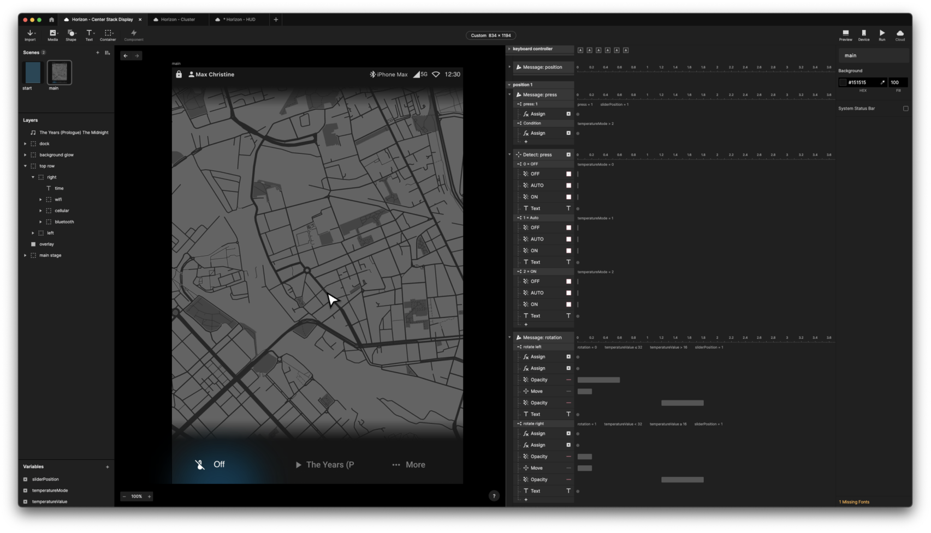Open the Media tool menu
Image resolution: width=931 pixels, height=533 pixels.
pos(53,35)
